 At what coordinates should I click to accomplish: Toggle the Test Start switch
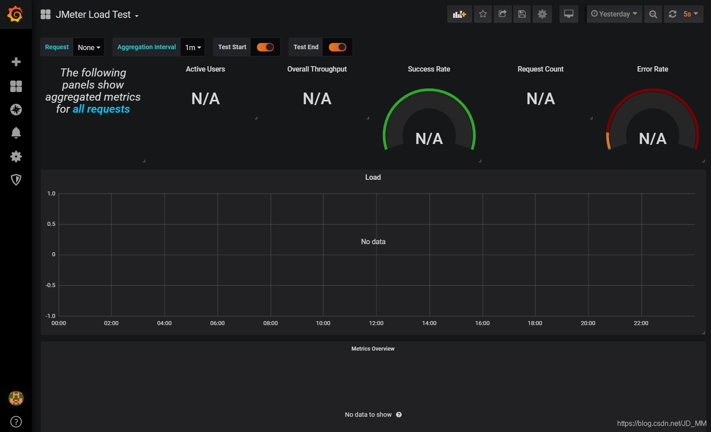click(x=265, y=47)
